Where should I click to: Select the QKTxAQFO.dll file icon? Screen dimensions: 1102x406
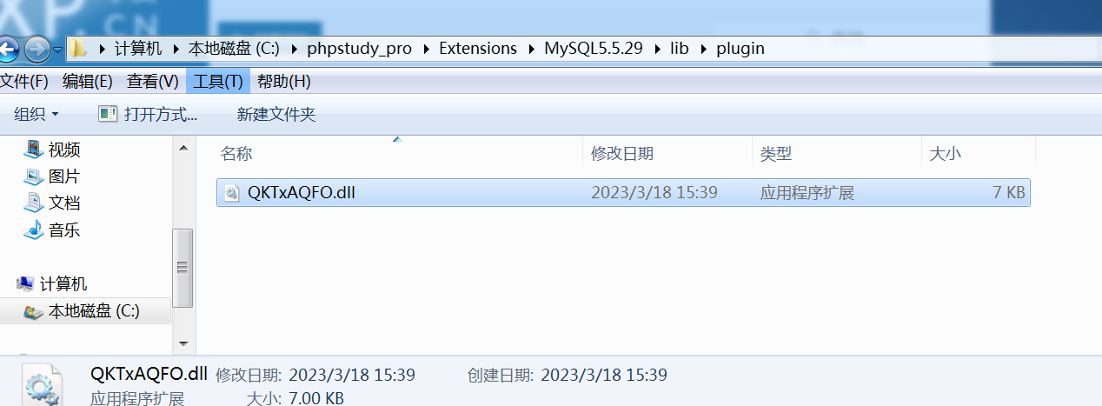(x=231, y=193)
